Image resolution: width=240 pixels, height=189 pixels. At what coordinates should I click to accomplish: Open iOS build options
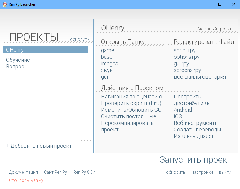[x=178, y=116]
